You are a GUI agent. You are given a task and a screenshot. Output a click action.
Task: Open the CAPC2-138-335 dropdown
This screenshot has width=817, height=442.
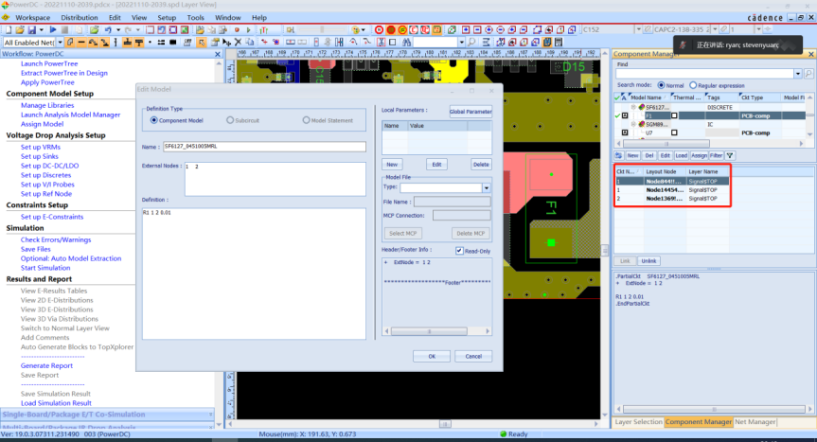click(715, 29)
